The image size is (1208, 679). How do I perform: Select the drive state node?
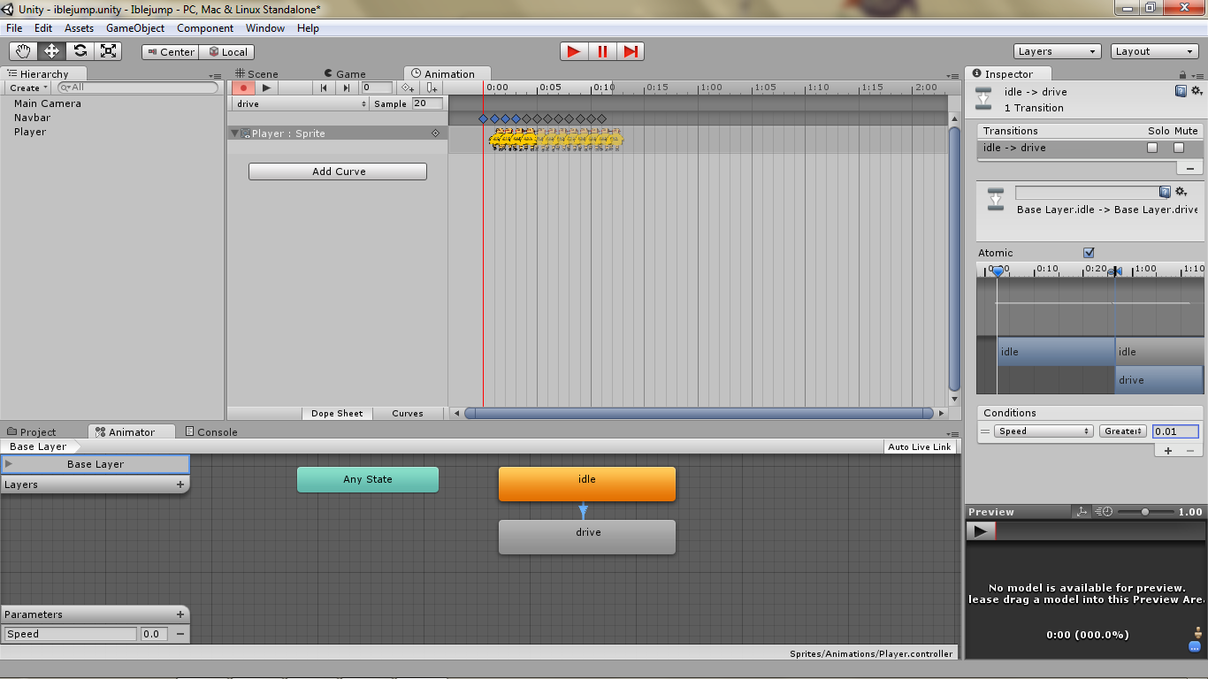click(587, 537)
